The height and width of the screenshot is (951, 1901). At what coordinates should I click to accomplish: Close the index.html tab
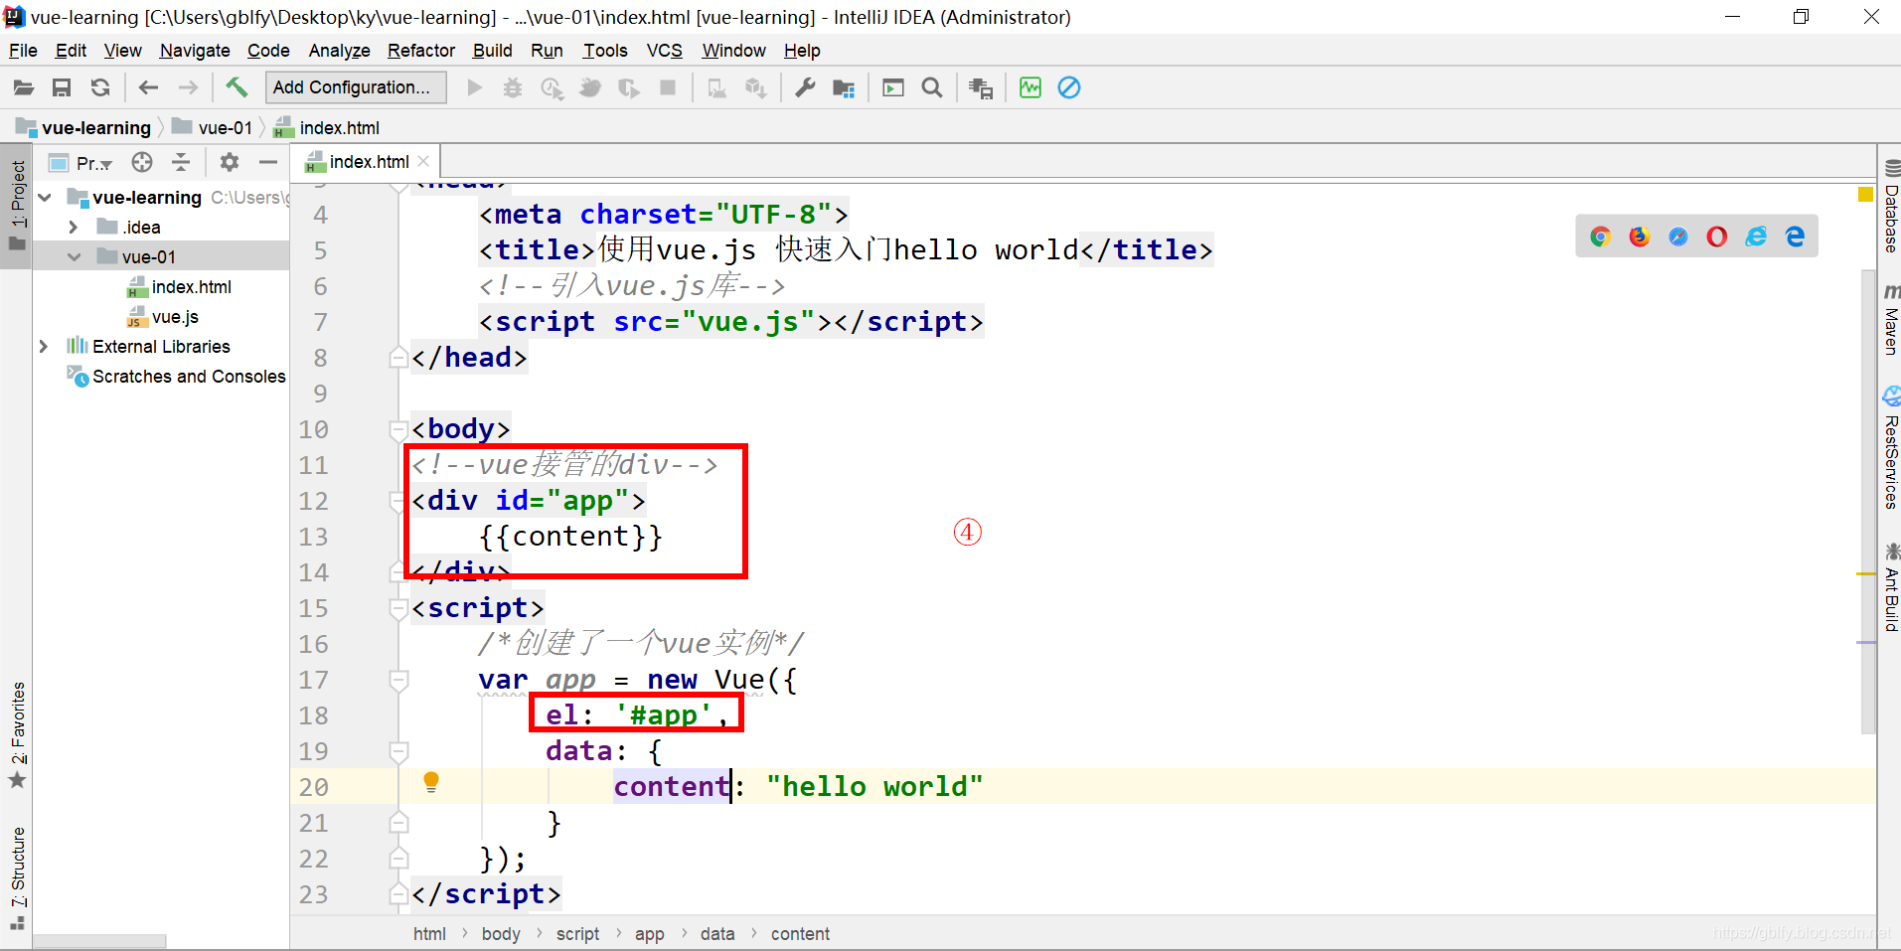coord(424,161)
